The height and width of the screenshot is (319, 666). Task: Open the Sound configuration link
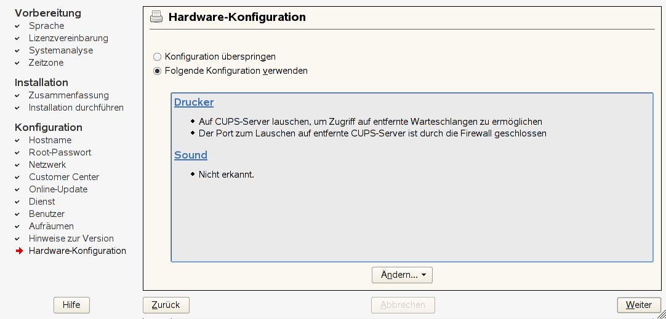[191, 155]
